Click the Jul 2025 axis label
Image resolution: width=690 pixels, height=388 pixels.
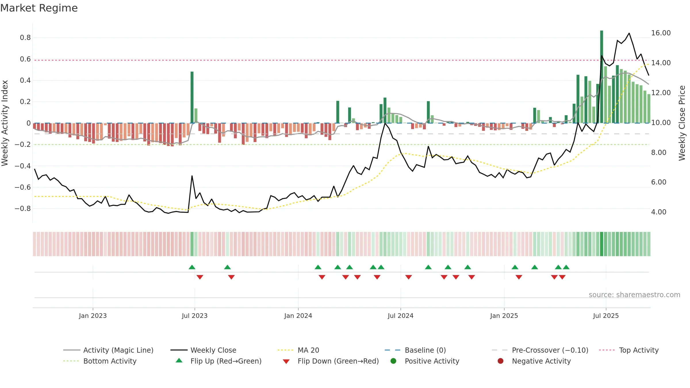tap(606, 316)
